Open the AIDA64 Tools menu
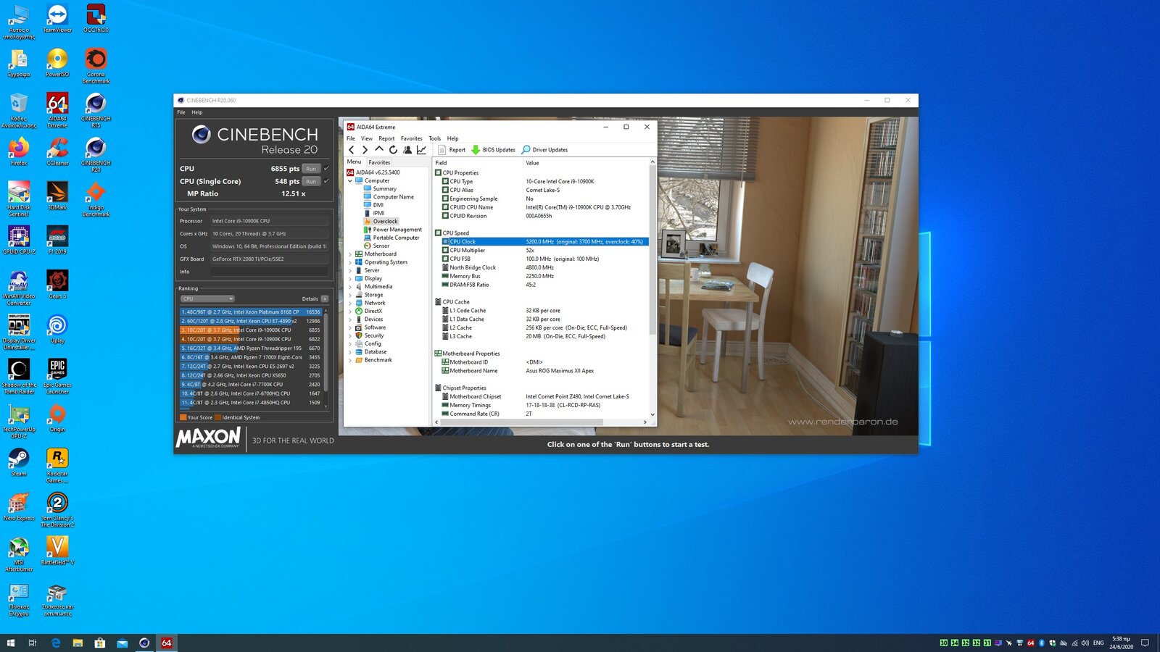Screen dimensions: 1160x652 coord(434,138)
